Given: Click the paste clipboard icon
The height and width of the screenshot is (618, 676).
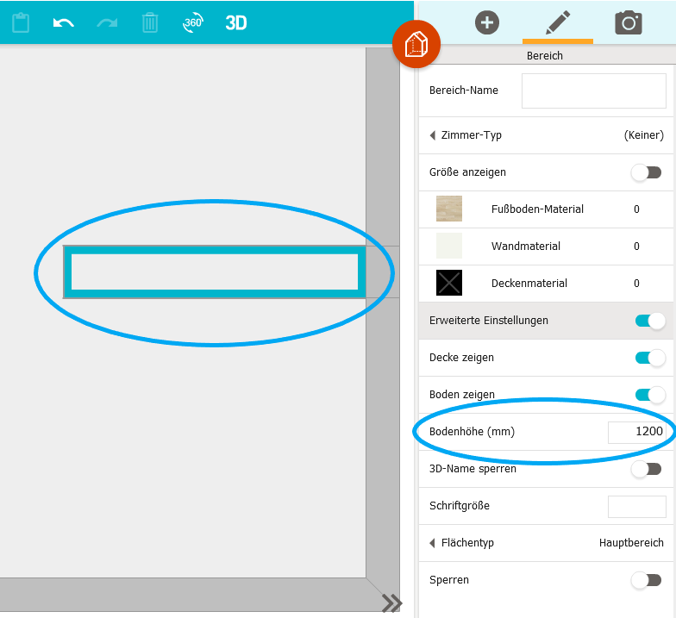Looking at the screenshot, I should tap(22, 23).
